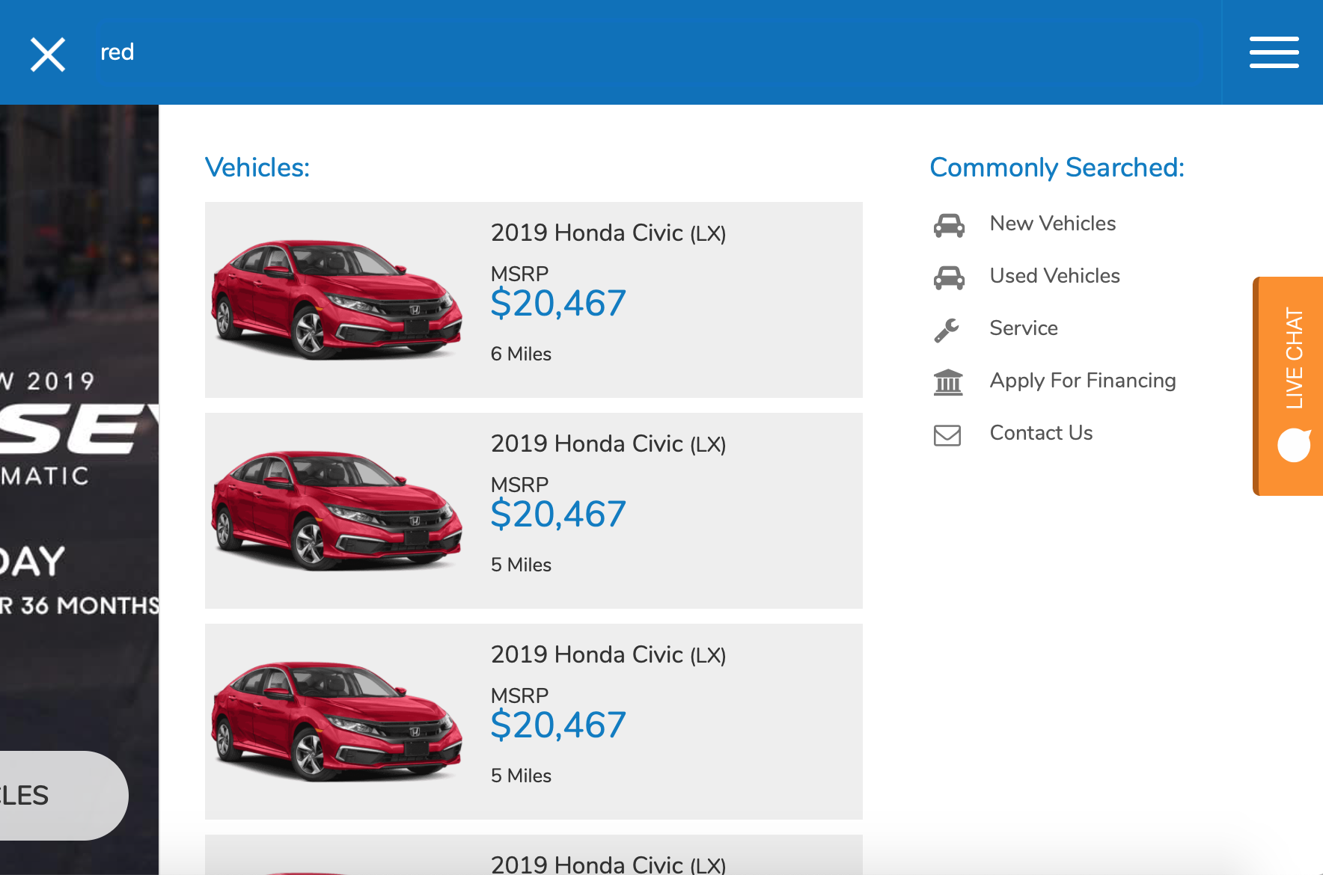Click the search field containing 'red'
Image resolution: width=1323 pixels, height=875 pixels.
click(659, 52)
